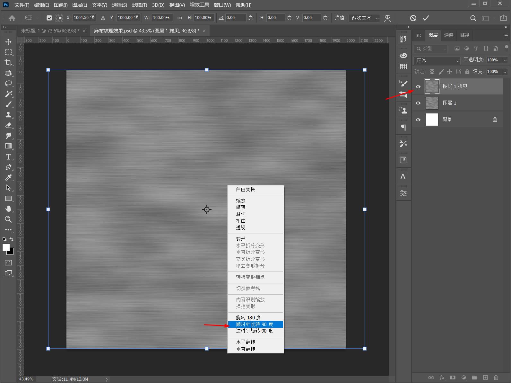
Task: Select the Magic Wand tool
Action: point(9,94)
